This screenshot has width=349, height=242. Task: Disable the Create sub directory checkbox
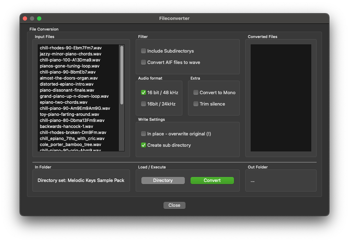pyautogui.click(x=144, y=145)
